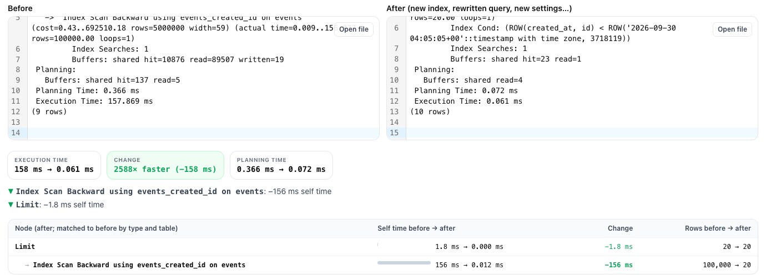Click Planning Time: 0.366 ms line in Before
This screenshot has height=280, width=766.
pos(87,90)
